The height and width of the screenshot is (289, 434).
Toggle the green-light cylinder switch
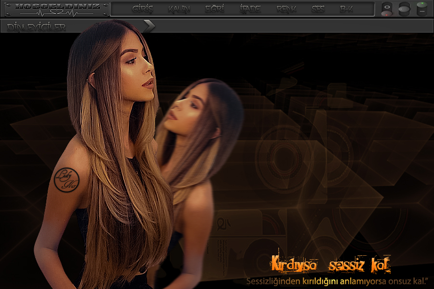tap(421, 9)
